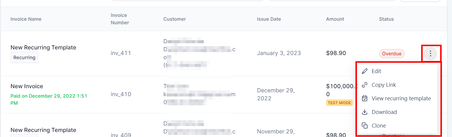Click the chain icon beside Copy Link
This screenshot has width=452, height=137.
tap(365, 85)
